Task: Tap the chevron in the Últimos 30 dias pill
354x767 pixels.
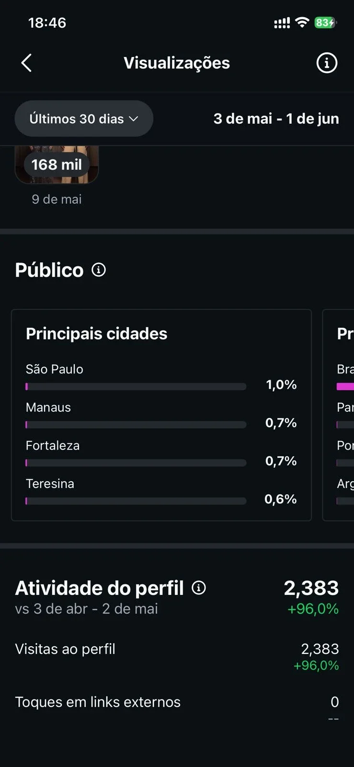Action: click(x=134, y=118)
